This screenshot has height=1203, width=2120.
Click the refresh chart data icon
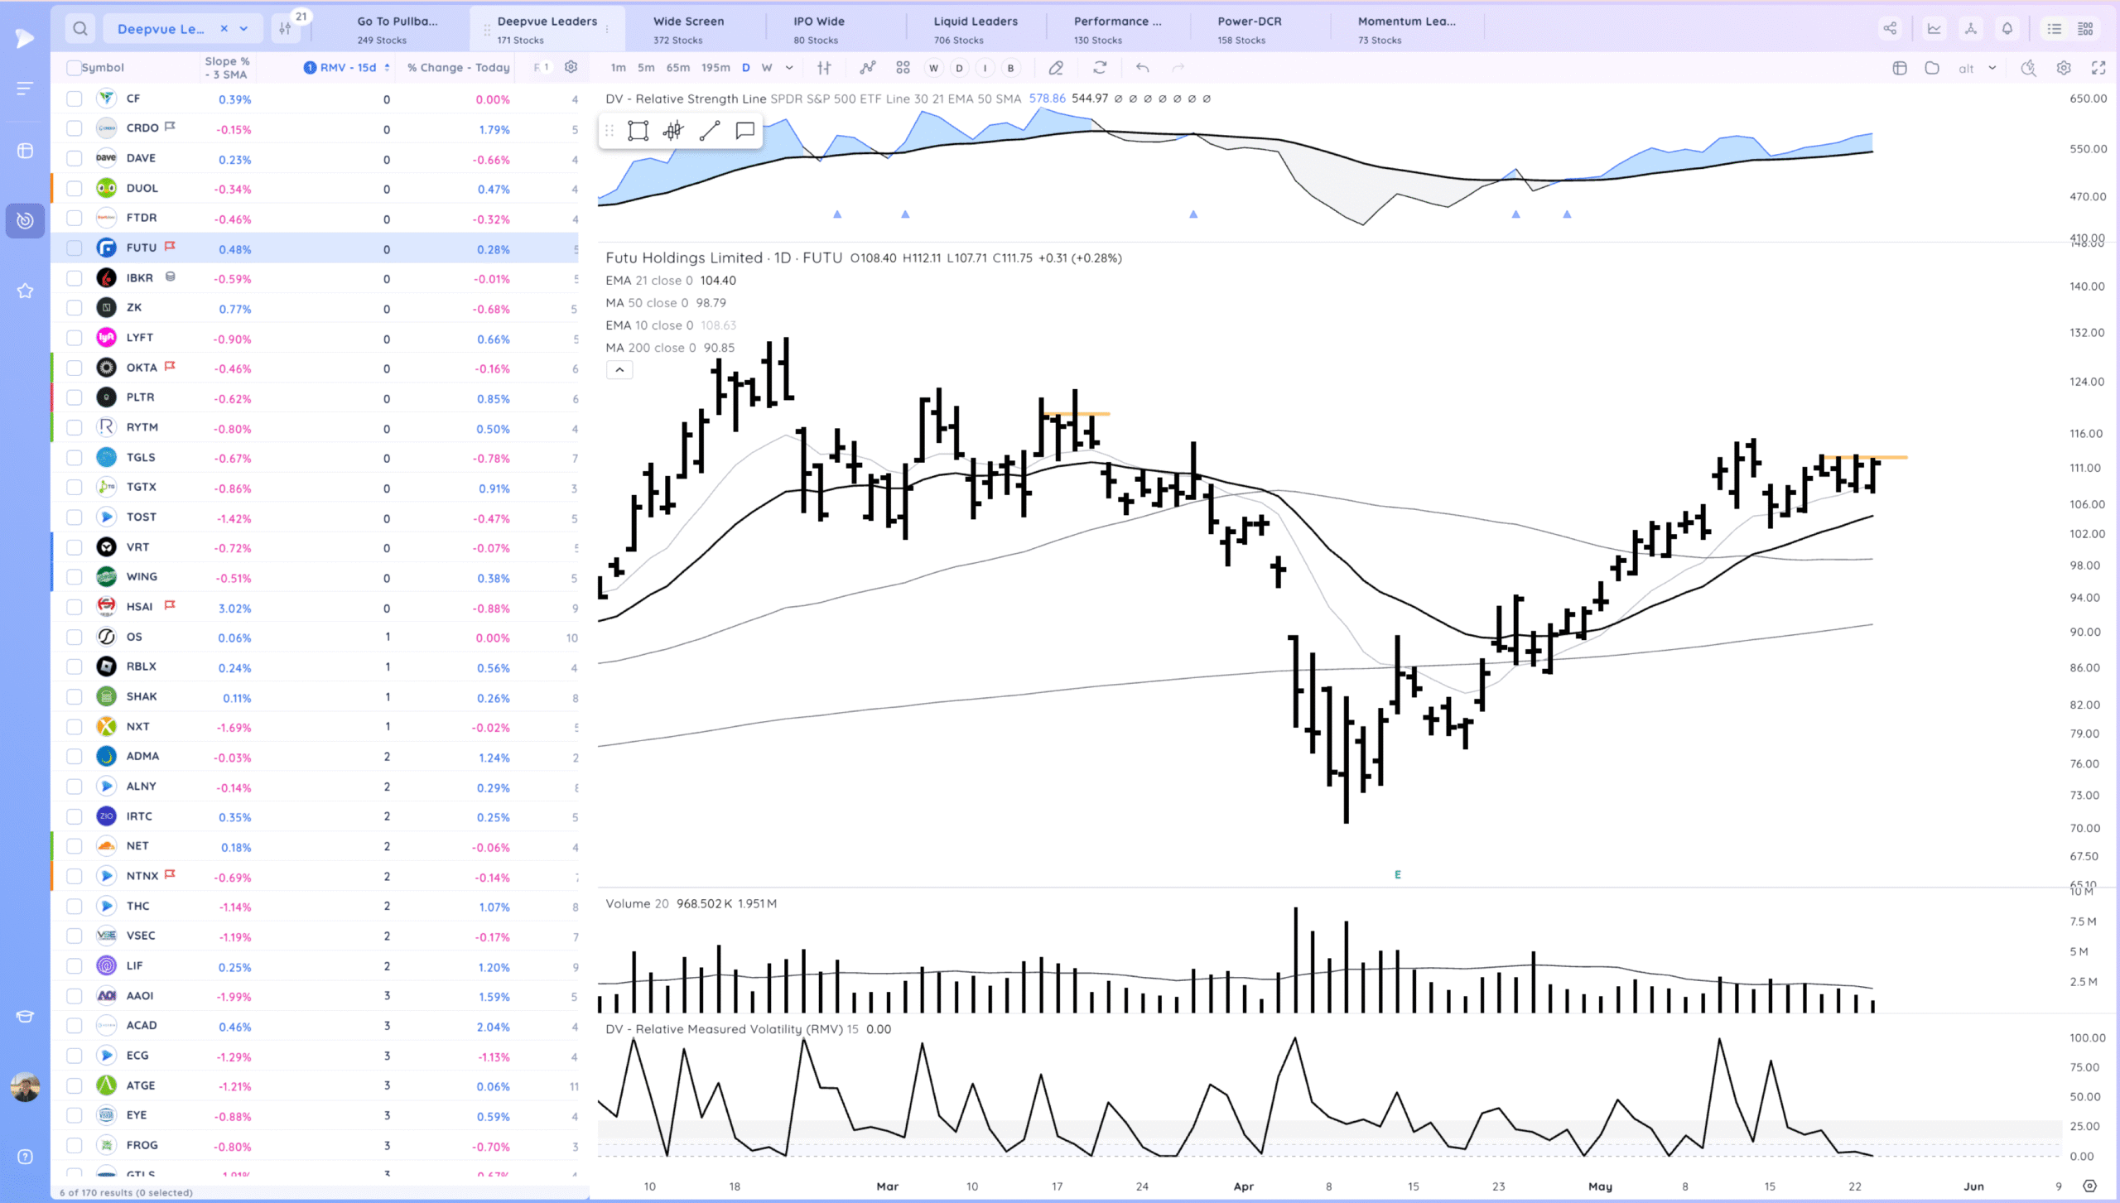(x=1101, y=68)
